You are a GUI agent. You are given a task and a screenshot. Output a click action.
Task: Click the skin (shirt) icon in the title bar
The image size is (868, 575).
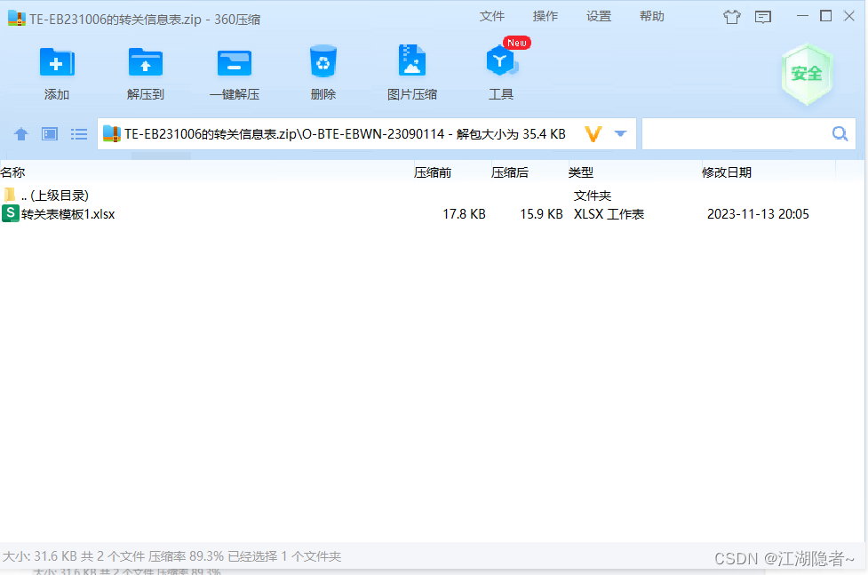(732, 17)
